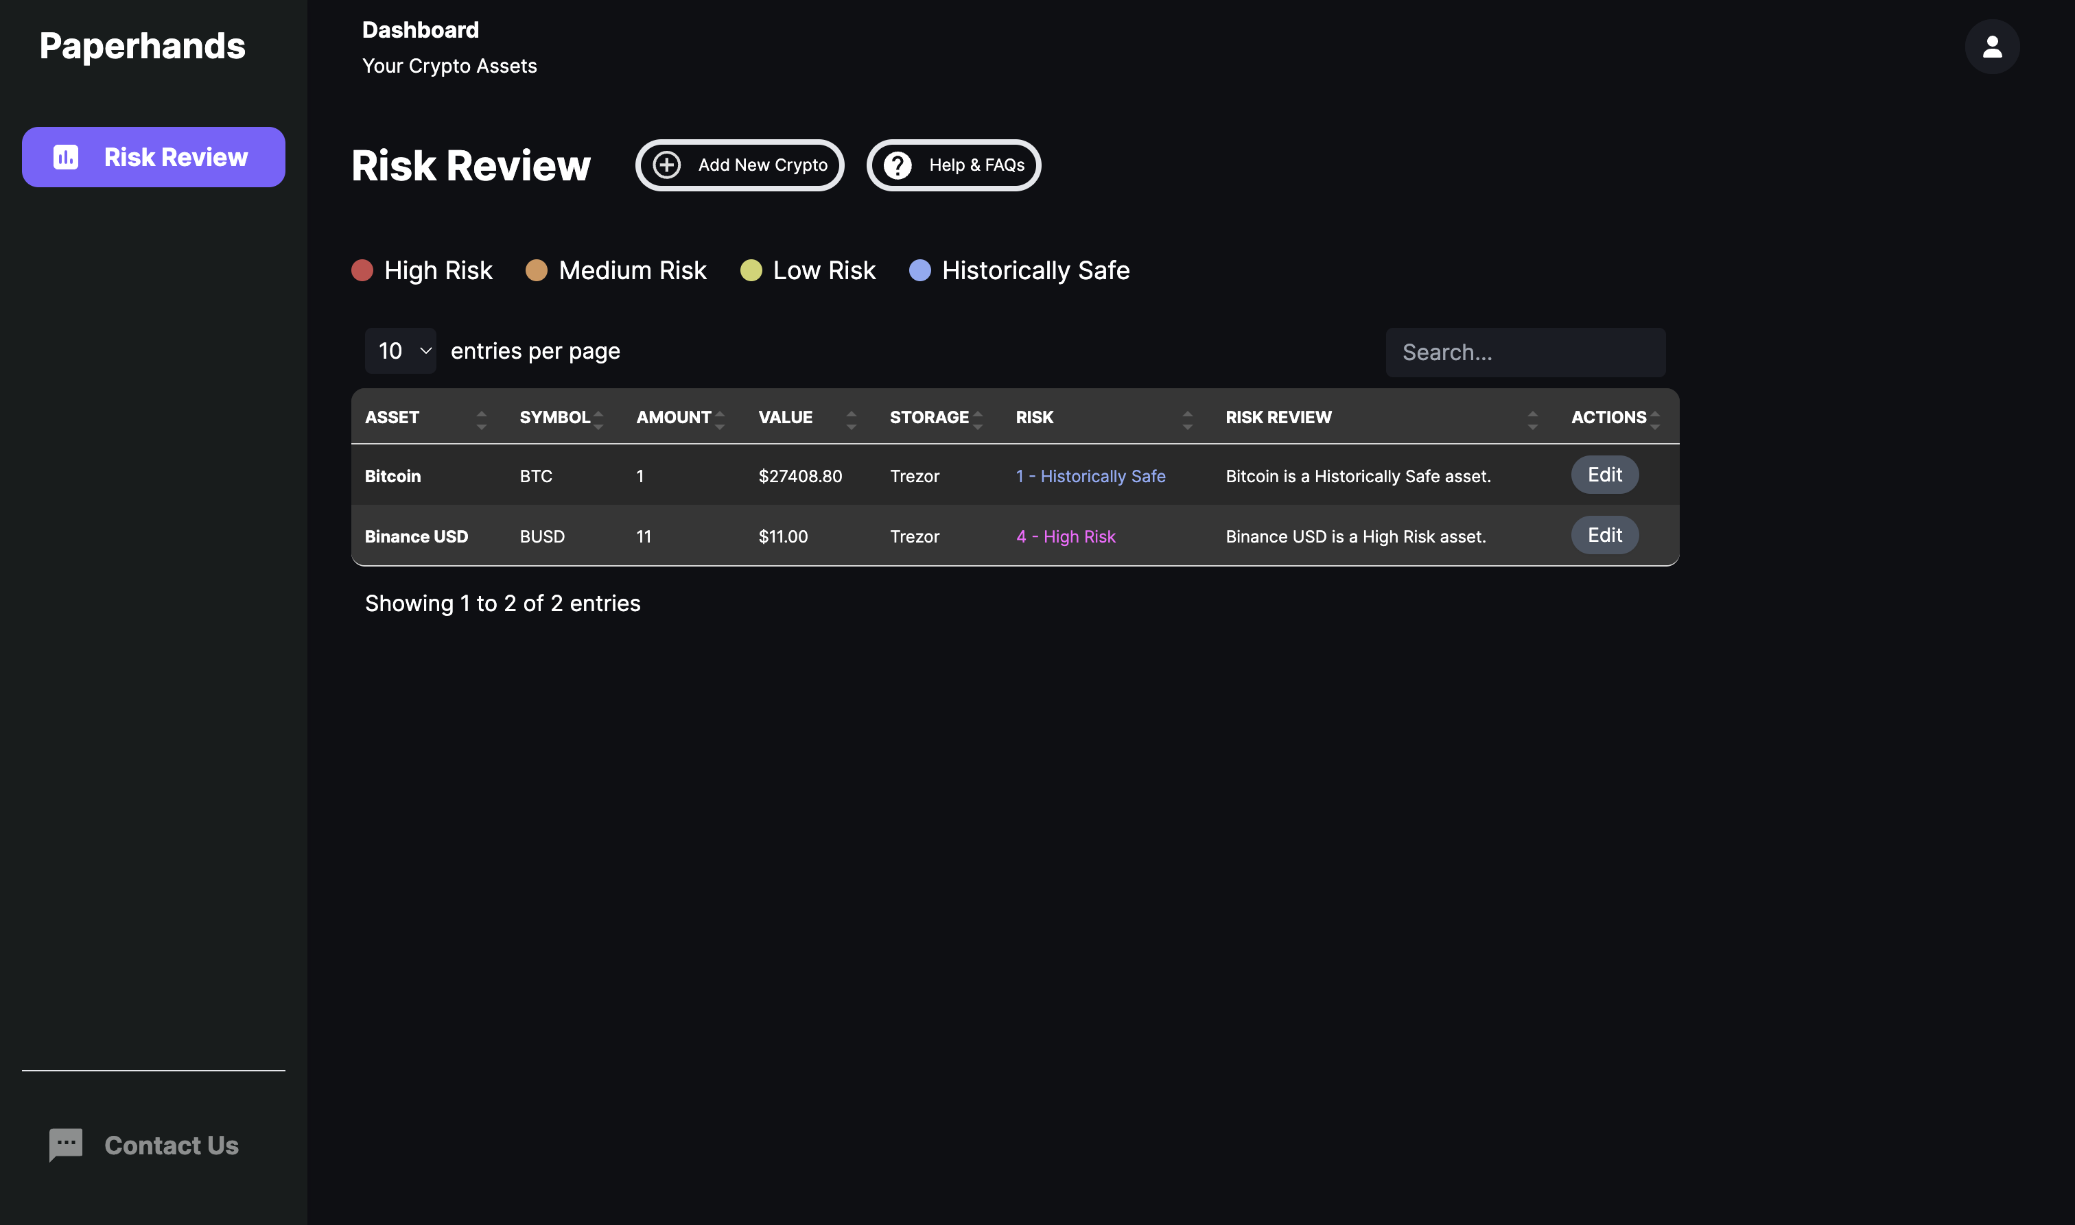2075x1225 pixels.
Task: Click the Paperhands logo title
Action: (142, 45)
